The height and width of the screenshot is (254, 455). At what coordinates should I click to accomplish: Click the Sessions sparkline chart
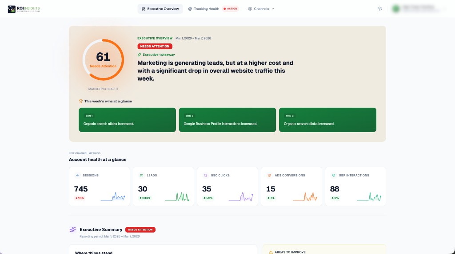pyautogui.click(x=113, y=197)
